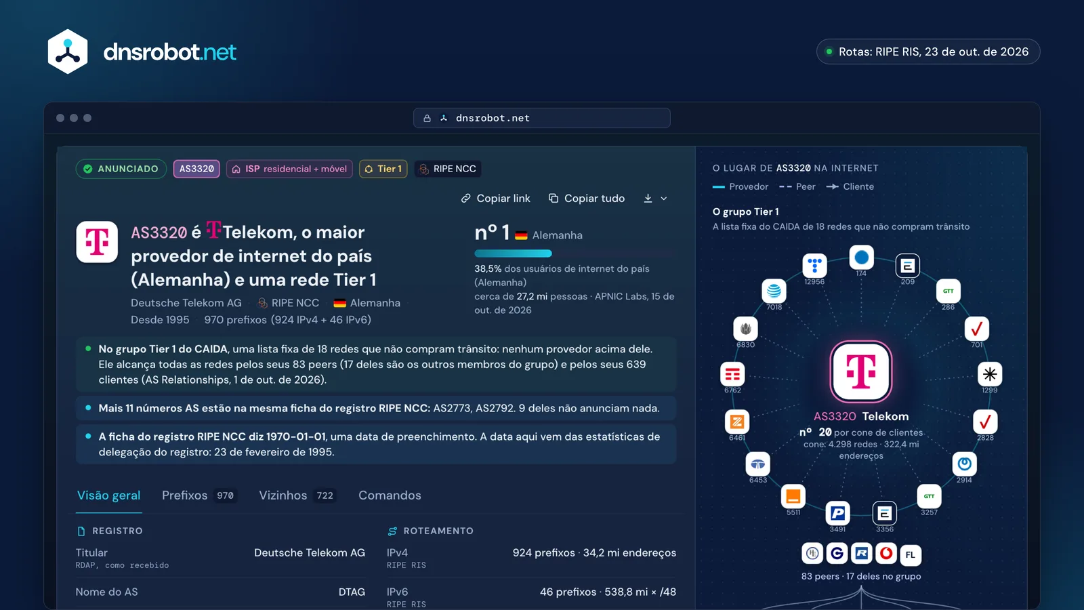Image resolution: width=1084 pixels, height=610 pixels.
Task: Click the Copiar link button
Action: click(x=495, y=198)
